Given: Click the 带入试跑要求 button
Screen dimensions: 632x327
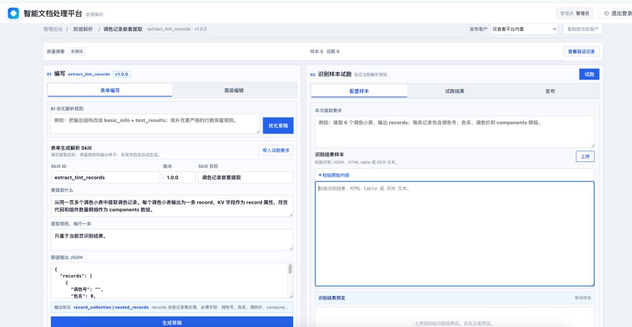Looking at the screenshot, I should click(276, 150).
